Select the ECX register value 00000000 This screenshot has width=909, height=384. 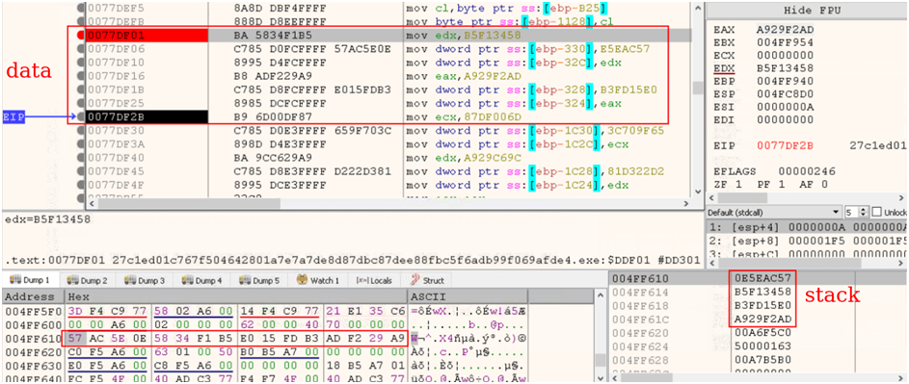pos(785,56)
